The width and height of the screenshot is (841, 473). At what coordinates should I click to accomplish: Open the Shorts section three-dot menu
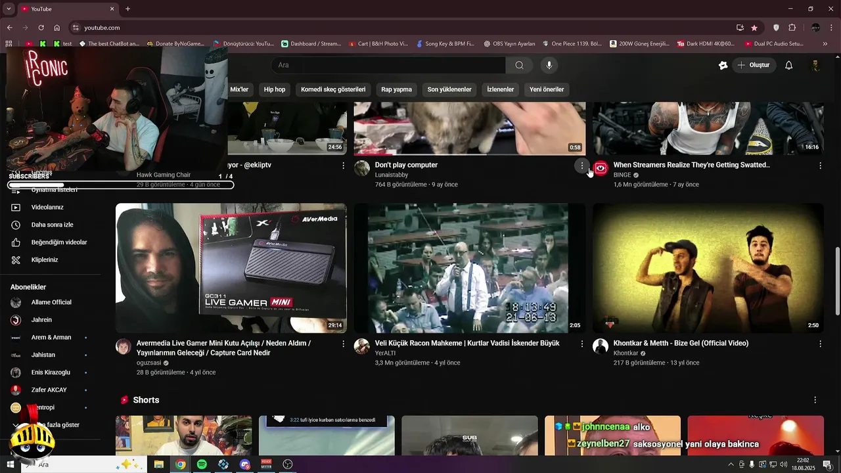pyautogui.click(x=815, y=400)
